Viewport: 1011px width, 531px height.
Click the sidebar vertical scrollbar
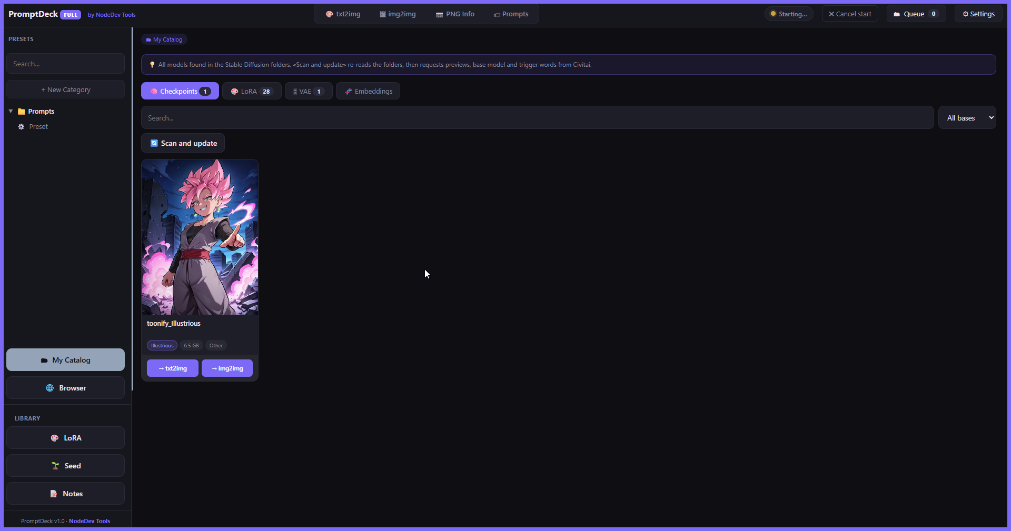pos(132,209)
